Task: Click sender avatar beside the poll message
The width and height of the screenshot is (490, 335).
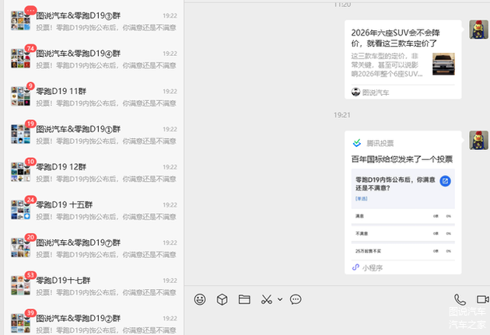Action: click(478, 141)
